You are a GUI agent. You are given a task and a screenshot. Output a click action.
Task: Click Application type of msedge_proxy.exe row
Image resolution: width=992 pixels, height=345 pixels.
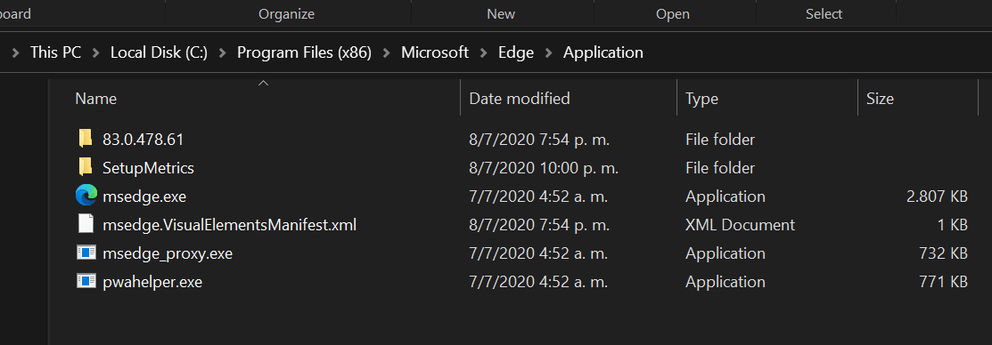(x=725, y=253)
